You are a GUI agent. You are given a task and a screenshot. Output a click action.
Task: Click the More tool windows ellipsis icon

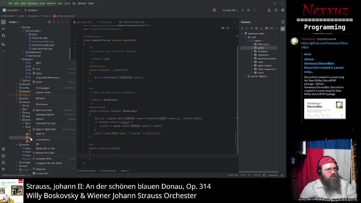point(3,51)
